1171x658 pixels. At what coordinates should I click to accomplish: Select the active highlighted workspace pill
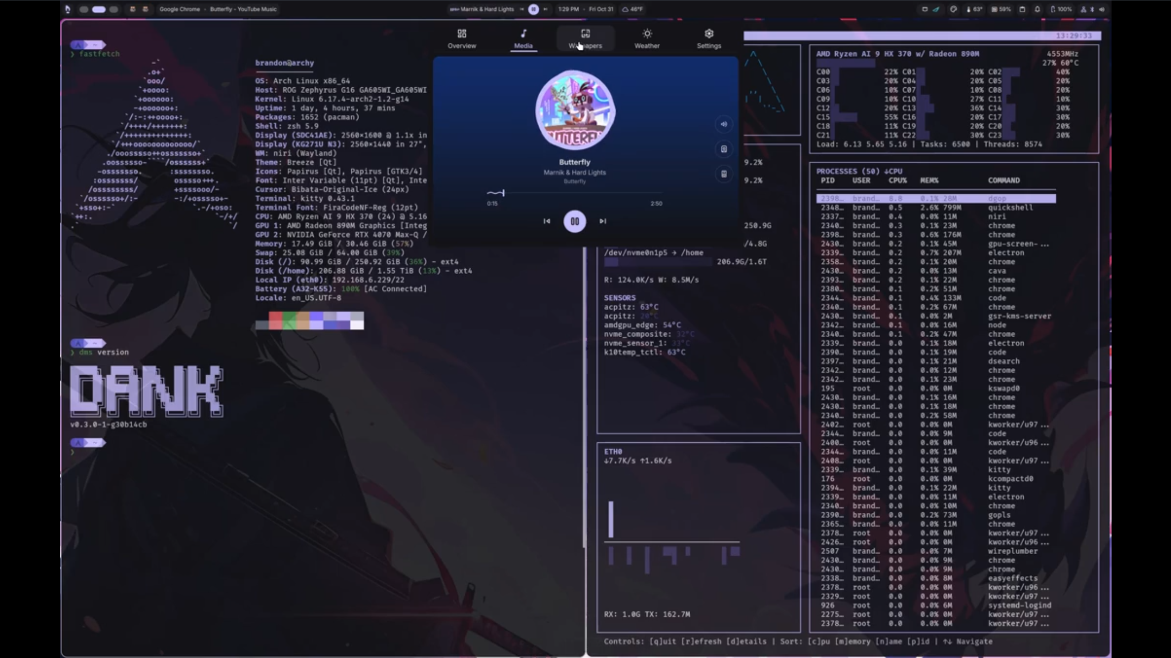(x=99, y=9)
